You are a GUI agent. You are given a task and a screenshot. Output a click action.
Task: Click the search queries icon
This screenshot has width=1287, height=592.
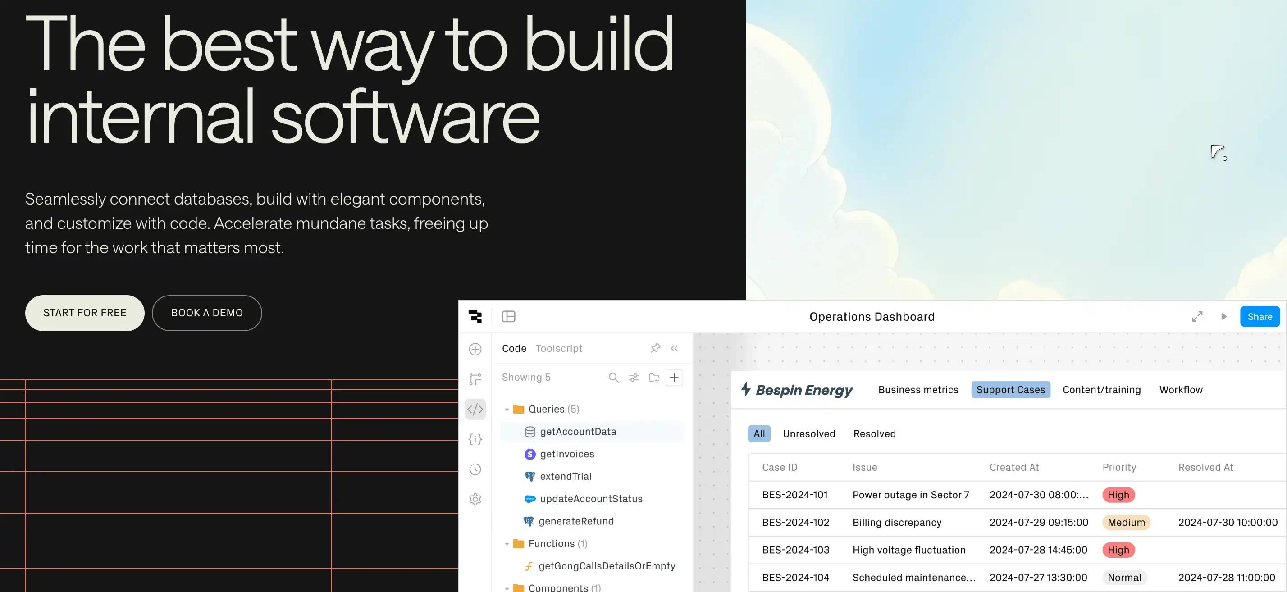click(614, 377)
